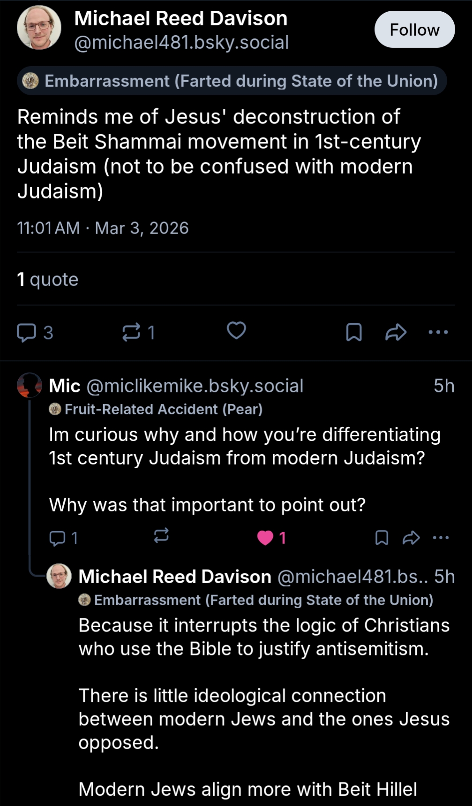Bookmark Mic's comment

tap(382, 538)
